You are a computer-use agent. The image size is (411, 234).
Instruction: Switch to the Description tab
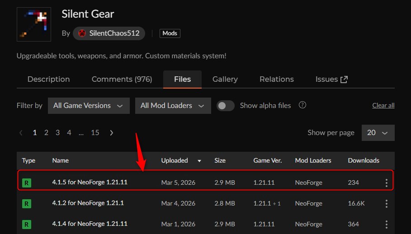(x=48, y=80)
